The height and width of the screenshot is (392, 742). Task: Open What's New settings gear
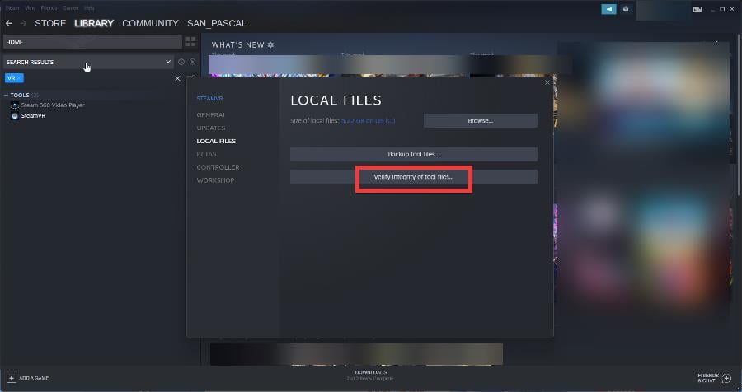tap(270, 44)
